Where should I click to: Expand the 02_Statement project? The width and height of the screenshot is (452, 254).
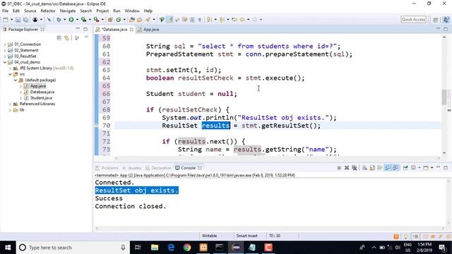coord(5,50)
